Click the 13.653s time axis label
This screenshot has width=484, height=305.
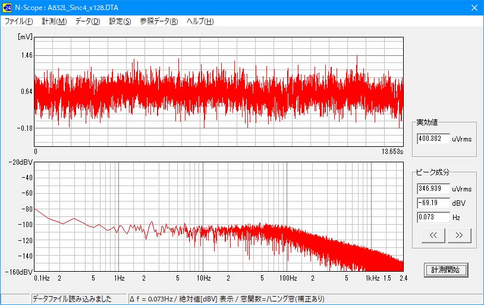[392, 152]
